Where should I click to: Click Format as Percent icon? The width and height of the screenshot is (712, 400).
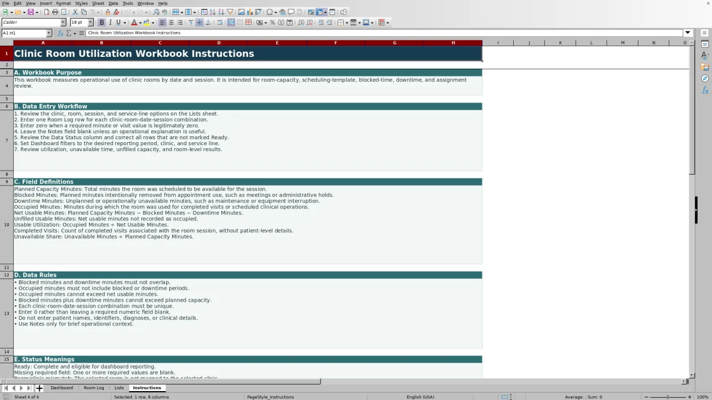pyautogui.click(x=272, y=23)
